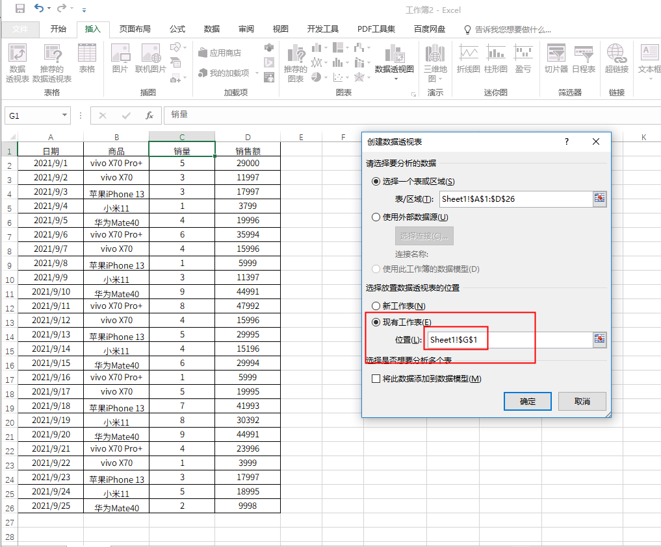Open the PivotChart button (数据透视图)

pyautogui.click(x=395, y=62)
